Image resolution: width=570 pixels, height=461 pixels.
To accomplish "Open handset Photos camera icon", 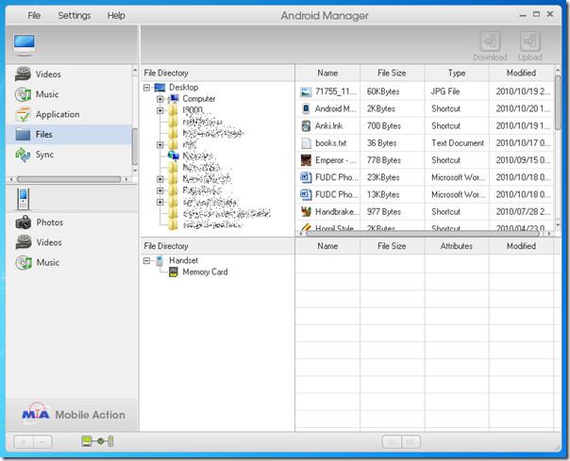I will 24,222.
